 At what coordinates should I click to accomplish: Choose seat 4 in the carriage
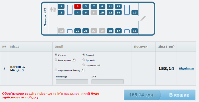tap(78, 12)
